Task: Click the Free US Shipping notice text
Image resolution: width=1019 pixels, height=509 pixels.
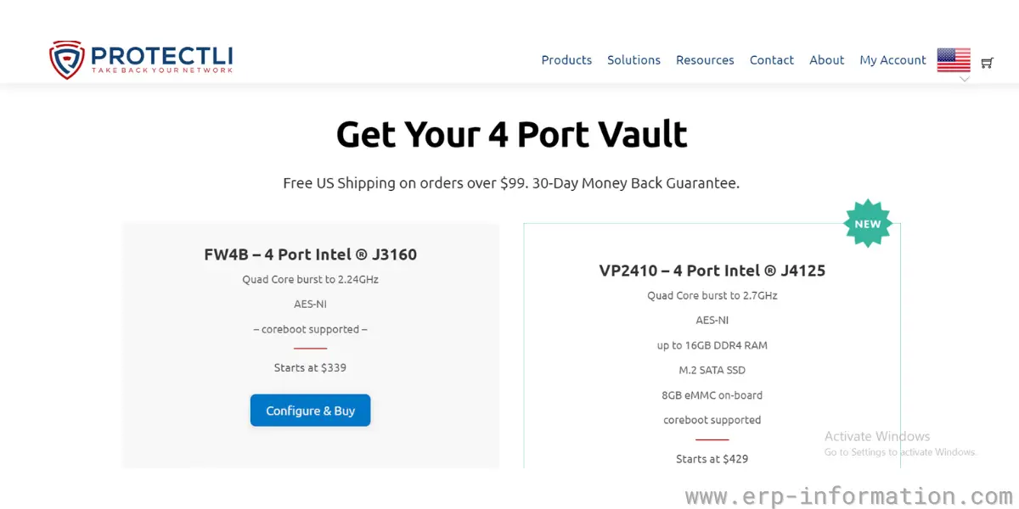Action: click(x=511, y=183)
